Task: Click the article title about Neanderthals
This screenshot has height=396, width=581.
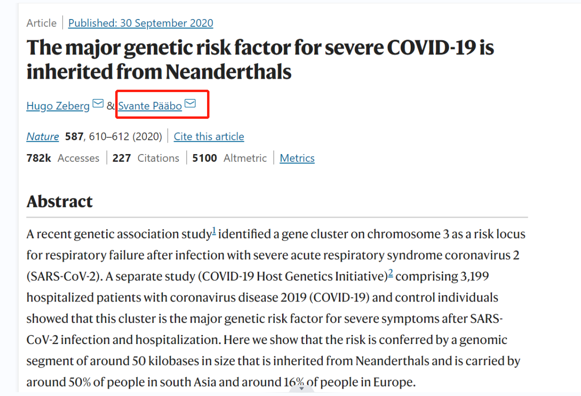Action: (260, 60)
